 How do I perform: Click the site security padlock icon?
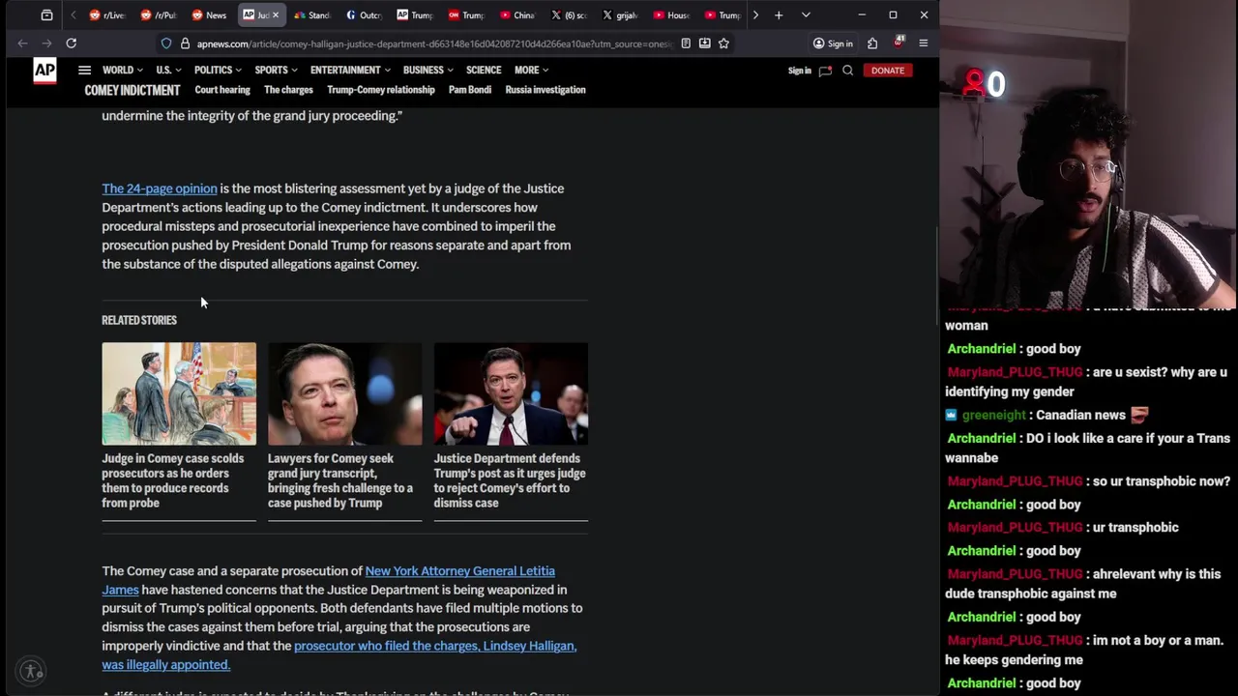tap(185, 43)
